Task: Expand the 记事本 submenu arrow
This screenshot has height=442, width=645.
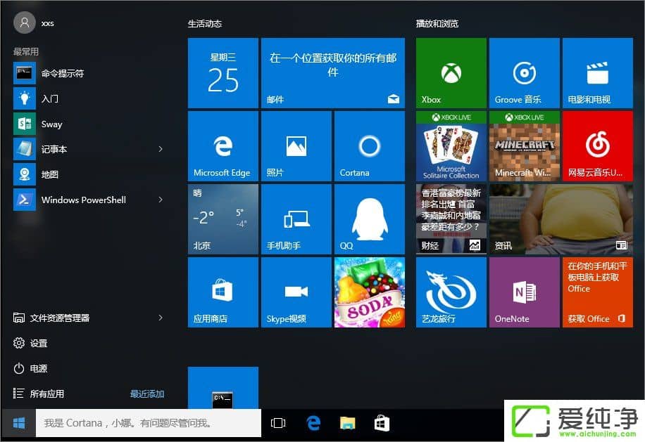Action: pyautogui.click(x=161, y=149)
